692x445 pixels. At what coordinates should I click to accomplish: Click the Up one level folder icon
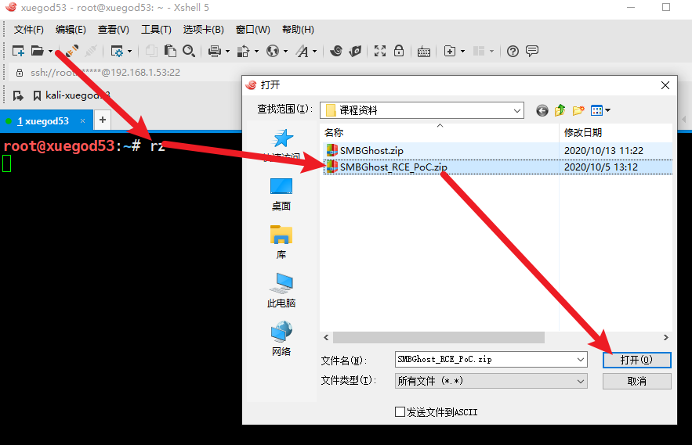tap(560, 110)
